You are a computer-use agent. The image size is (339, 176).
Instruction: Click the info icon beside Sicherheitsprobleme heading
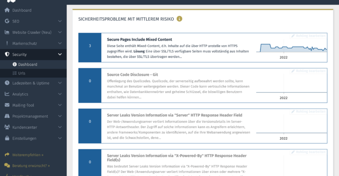point(179,19)
